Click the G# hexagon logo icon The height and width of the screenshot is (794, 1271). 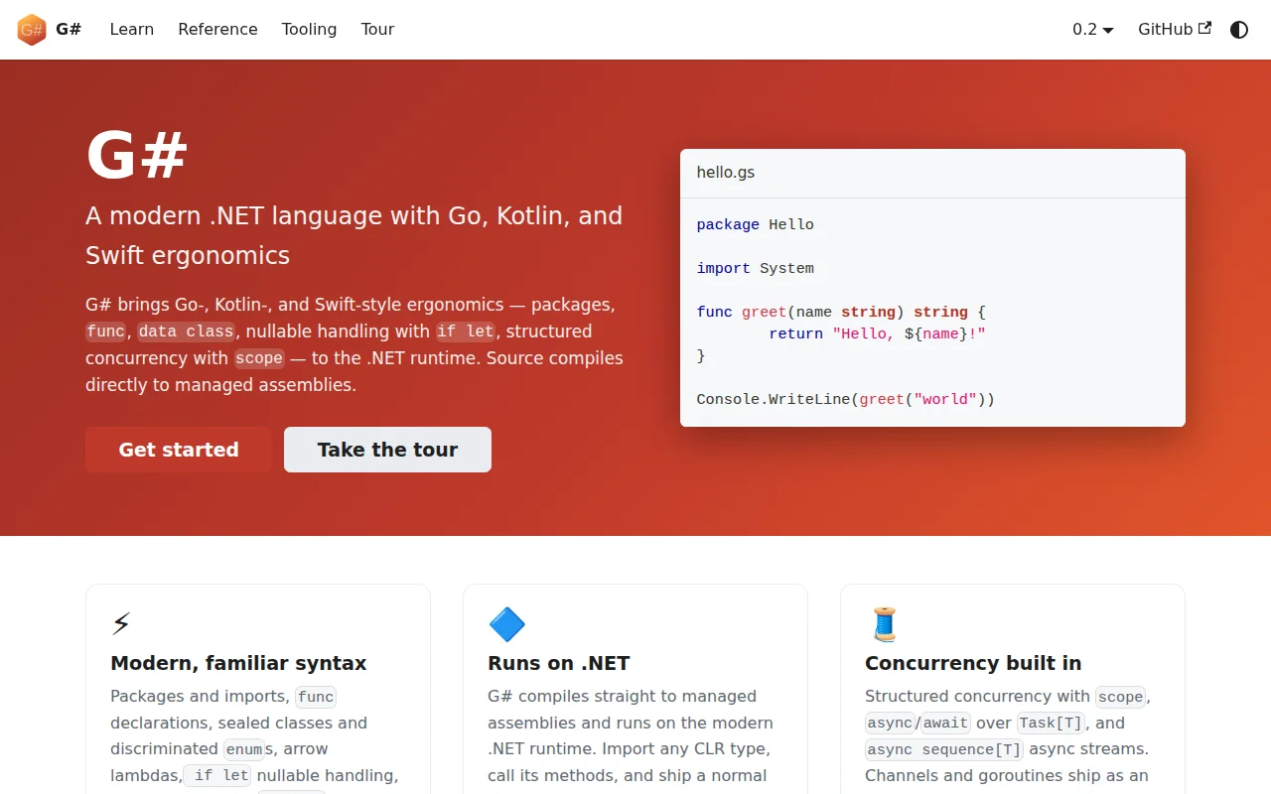(x=32, y=30)
